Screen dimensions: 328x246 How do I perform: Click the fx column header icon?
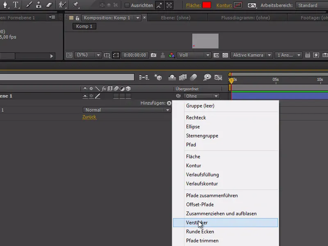[x=104, y=89]
